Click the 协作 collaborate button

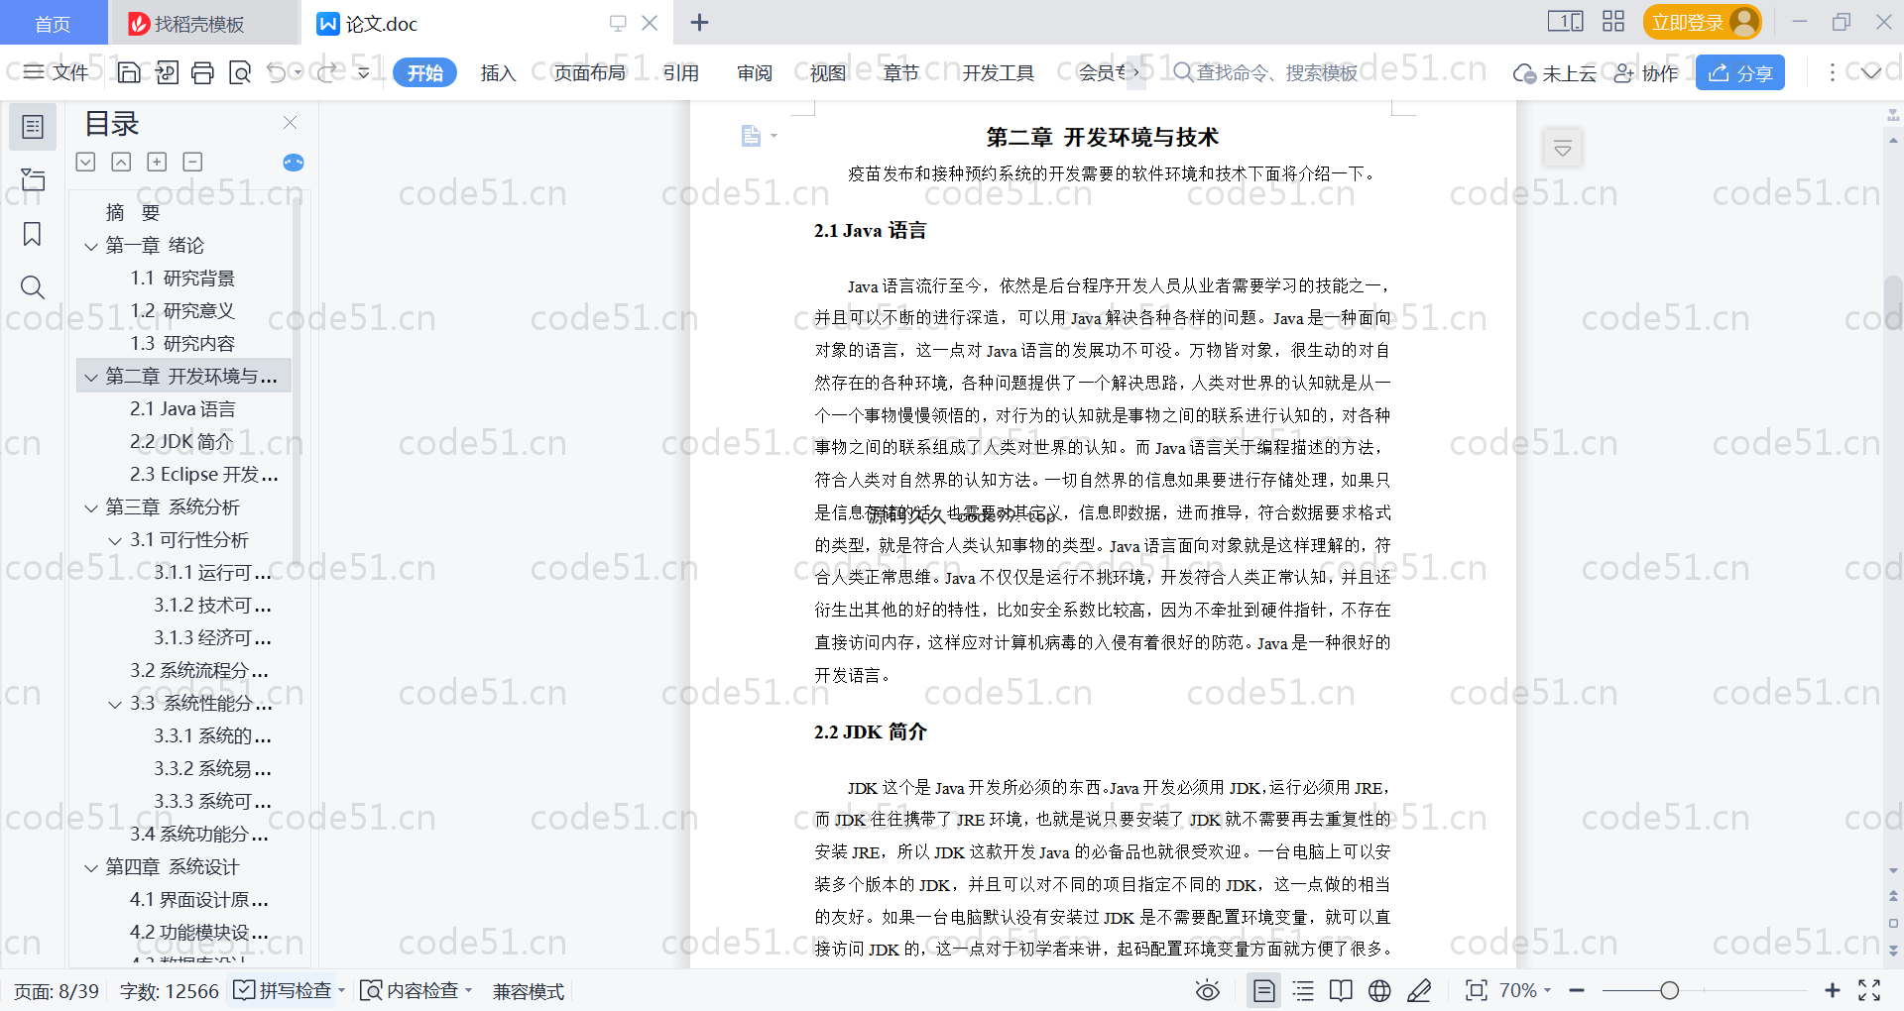1646,72
